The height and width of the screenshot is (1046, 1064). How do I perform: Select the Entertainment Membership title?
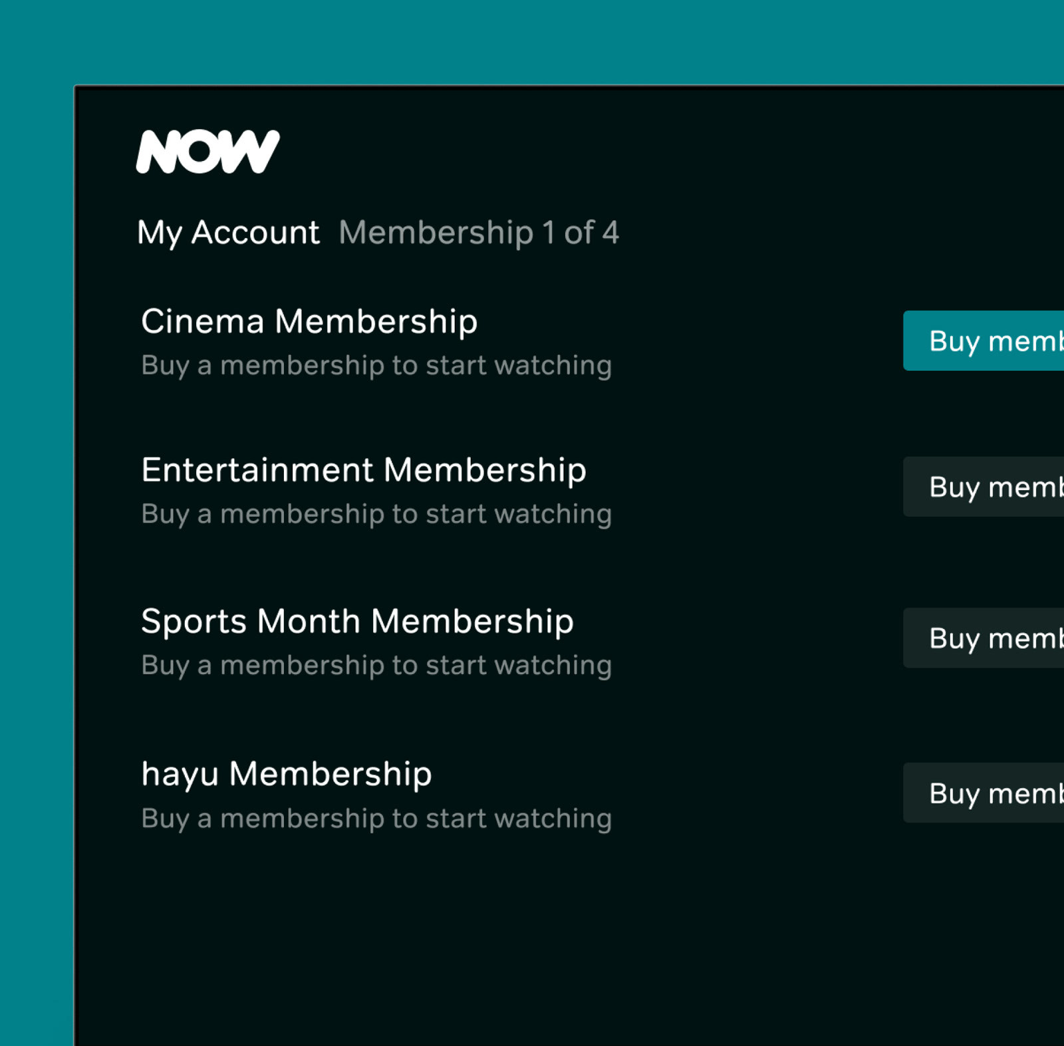click(364, 470)
